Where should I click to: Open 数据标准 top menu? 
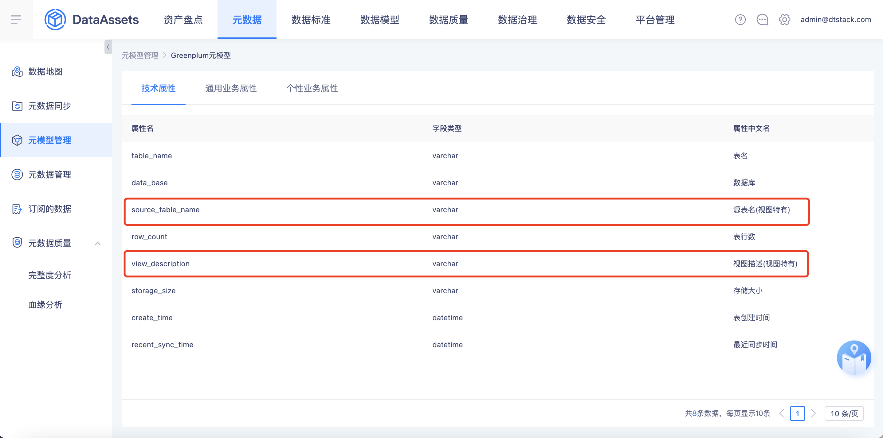click(311, 20)
